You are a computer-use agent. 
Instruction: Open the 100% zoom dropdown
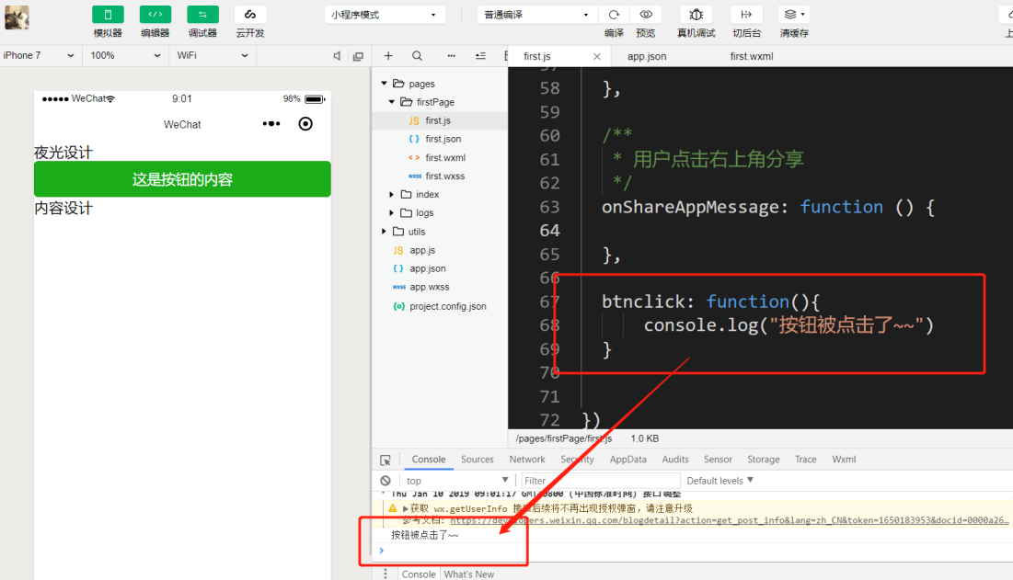pyautogui.click(x=126, y=55)
